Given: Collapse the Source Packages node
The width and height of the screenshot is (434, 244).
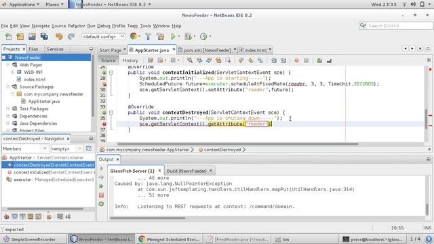Looking at the screenshot, I should [x=8, y=87].
